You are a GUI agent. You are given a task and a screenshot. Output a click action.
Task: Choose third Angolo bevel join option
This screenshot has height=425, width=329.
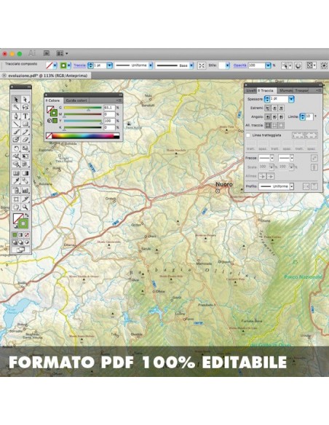281,116
